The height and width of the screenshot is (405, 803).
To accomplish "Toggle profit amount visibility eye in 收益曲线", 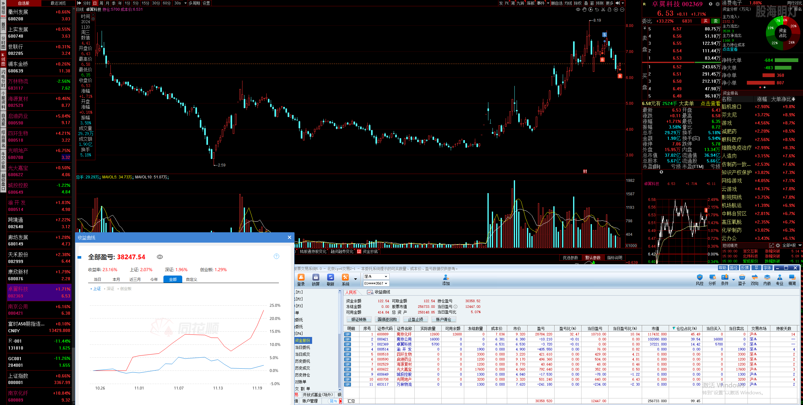I will [x=160, y=257].
